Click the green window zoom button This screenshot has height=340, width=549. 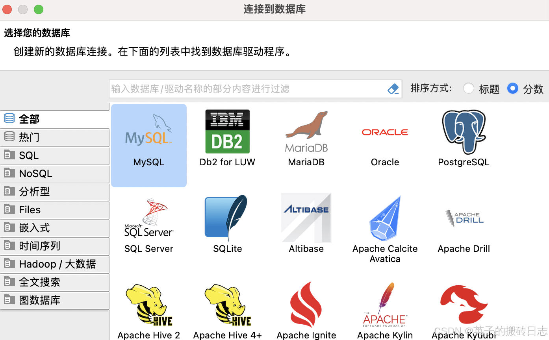pyautogui.click(x=39, y=9)
